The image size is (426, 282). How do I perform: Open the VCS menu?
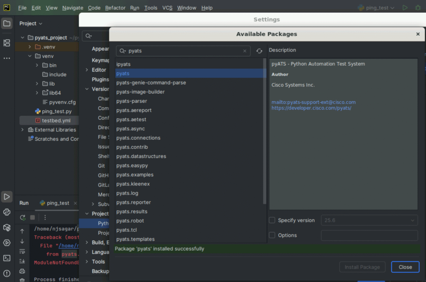coord(167,7)
